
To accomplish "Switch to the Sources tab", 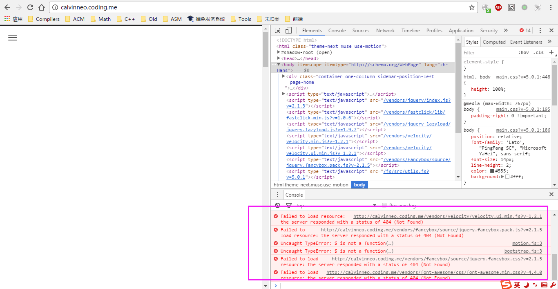I will pyautogui.click(x=361, y=31).
